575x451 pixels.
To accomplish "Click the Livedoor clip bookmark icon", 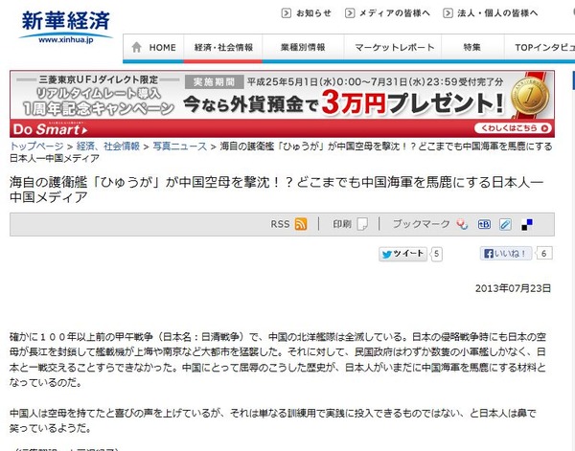I will [505, 224].
